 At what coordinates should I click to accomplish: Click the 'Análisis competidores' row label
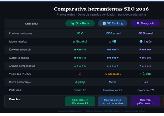[22, 66]
